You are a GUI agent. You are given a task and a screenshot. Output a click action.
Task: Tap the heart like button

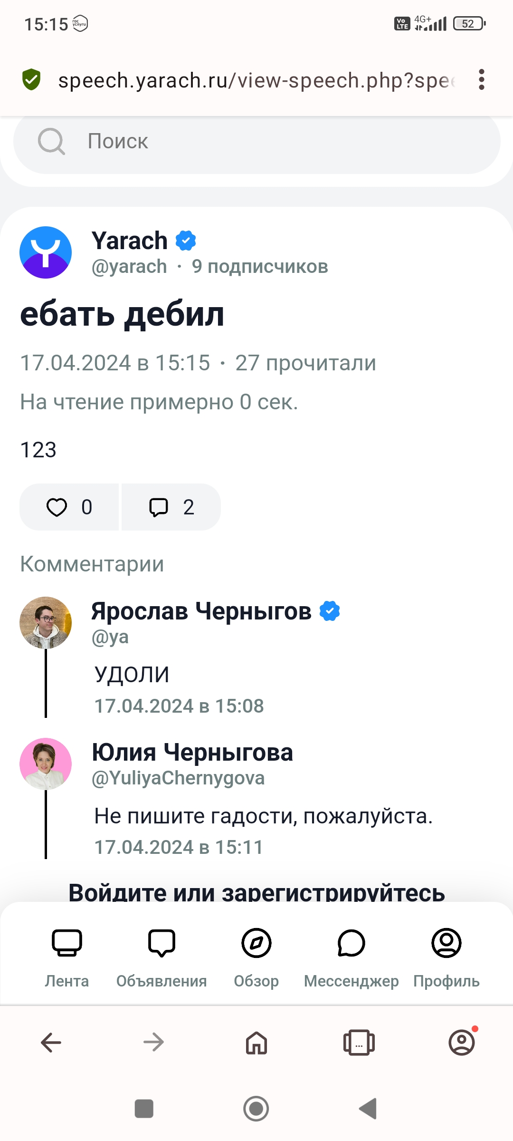69,507
